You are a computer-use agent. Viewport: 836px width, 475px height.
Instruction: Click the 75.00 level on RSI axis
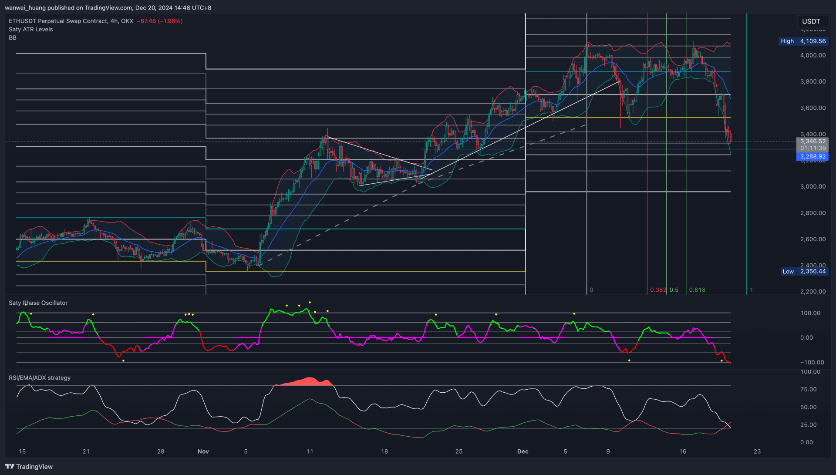tap(809, 389)
